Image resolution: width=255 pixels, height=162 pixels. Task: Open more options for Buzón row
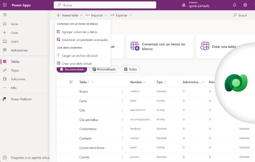coord(122,92)
